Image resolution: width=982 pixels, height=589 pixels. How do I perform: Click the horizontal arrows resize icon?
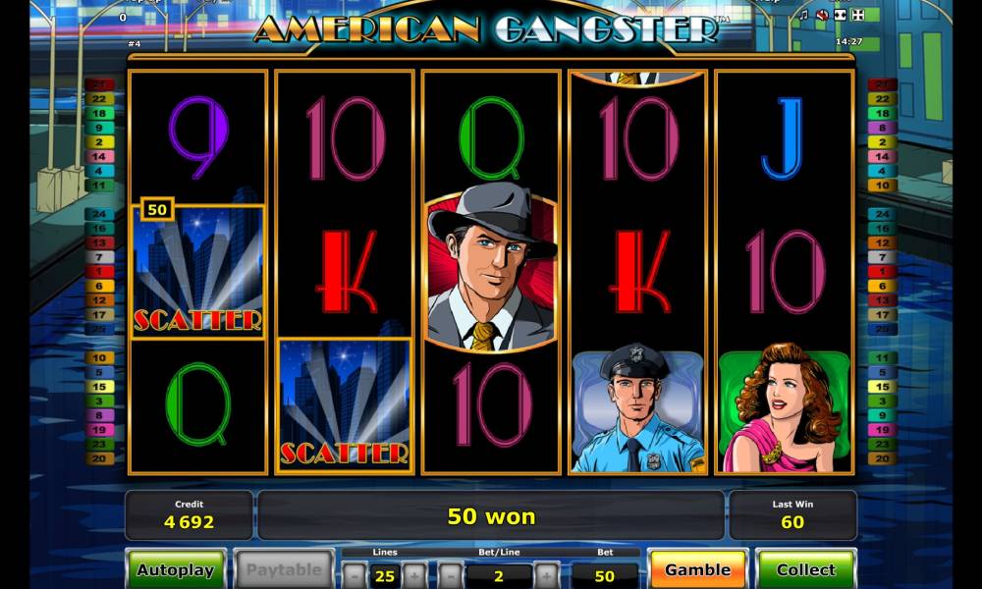tap(841, 15)
